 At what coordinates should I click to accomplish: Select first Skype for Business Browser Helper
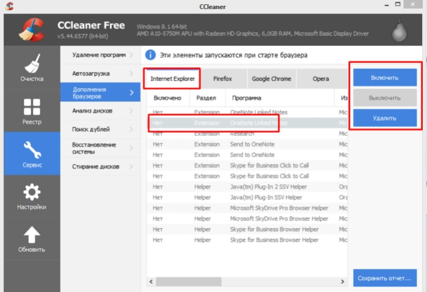pos(247,229)
